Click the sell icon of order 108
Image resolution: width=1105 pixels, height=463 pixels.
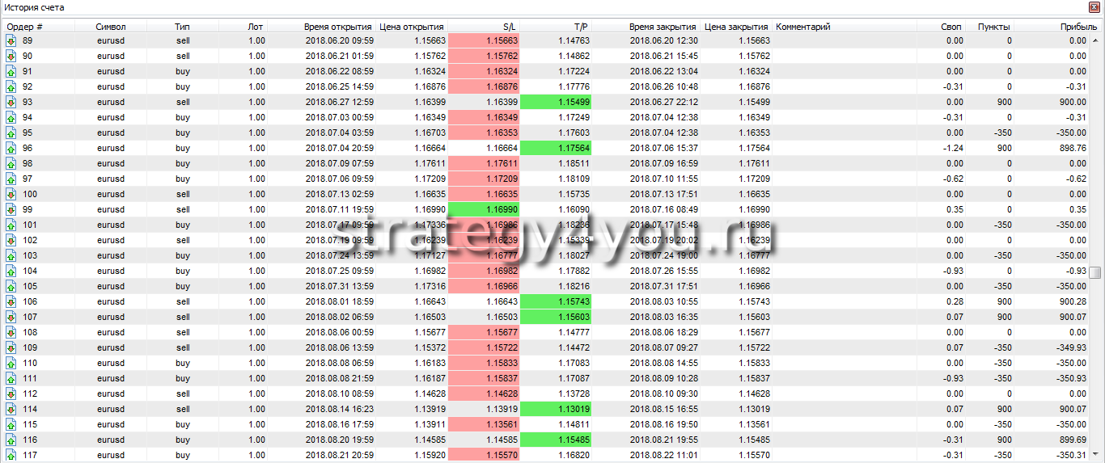point(11,332)
